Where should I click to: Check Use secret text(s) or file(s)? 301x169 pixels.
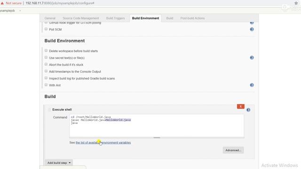point(46,57)
